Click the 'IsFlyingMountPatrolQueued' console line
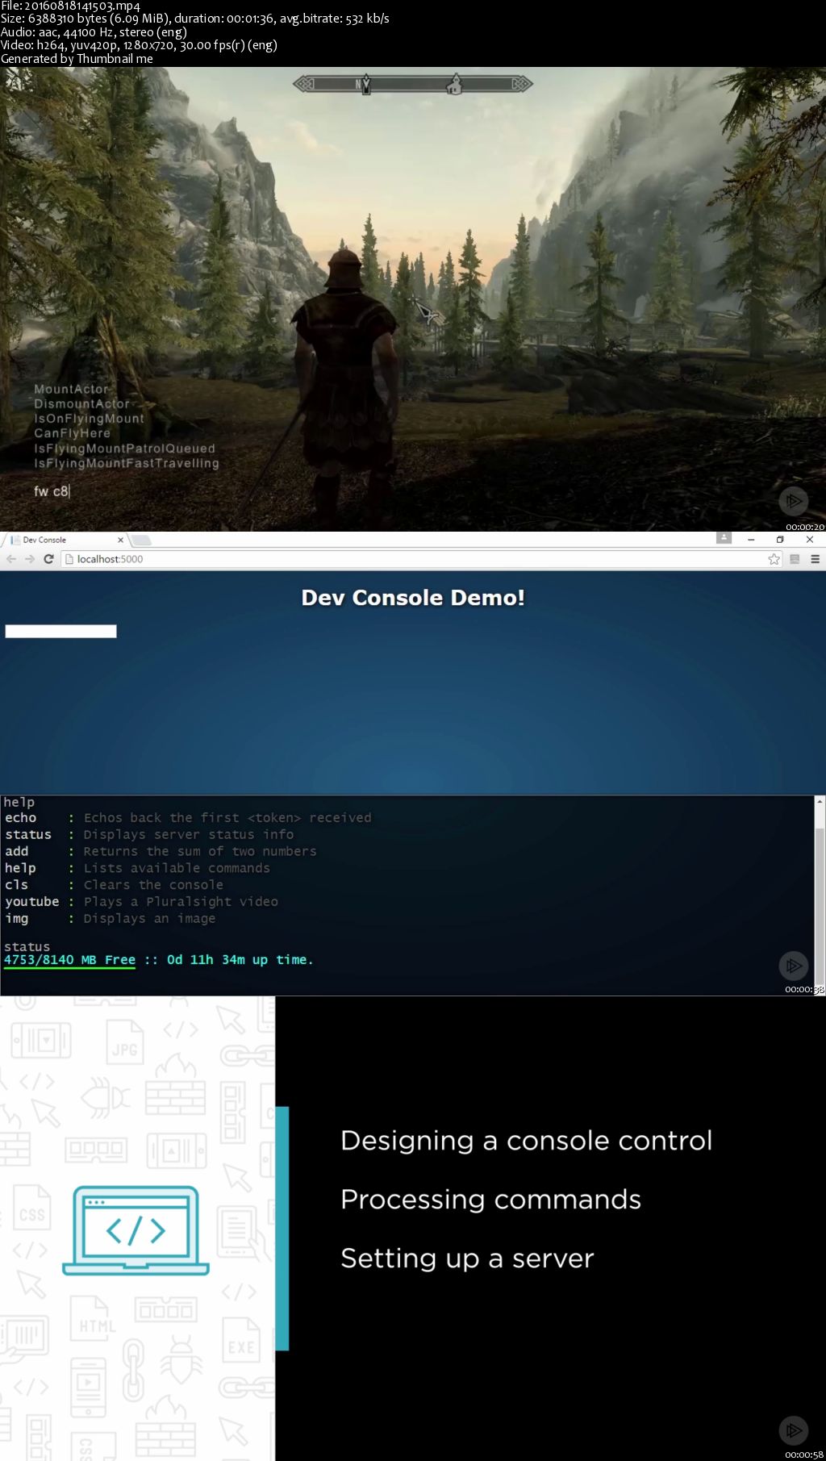826x1461 pixels. (x=124, y=449)
